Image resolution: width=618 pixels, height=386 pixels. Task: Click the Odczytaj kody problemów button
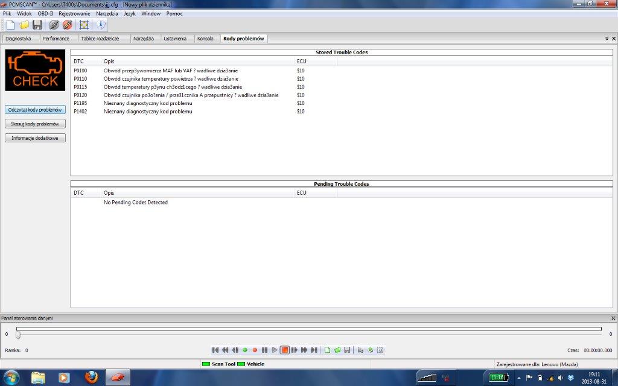[x=35, y=110]
